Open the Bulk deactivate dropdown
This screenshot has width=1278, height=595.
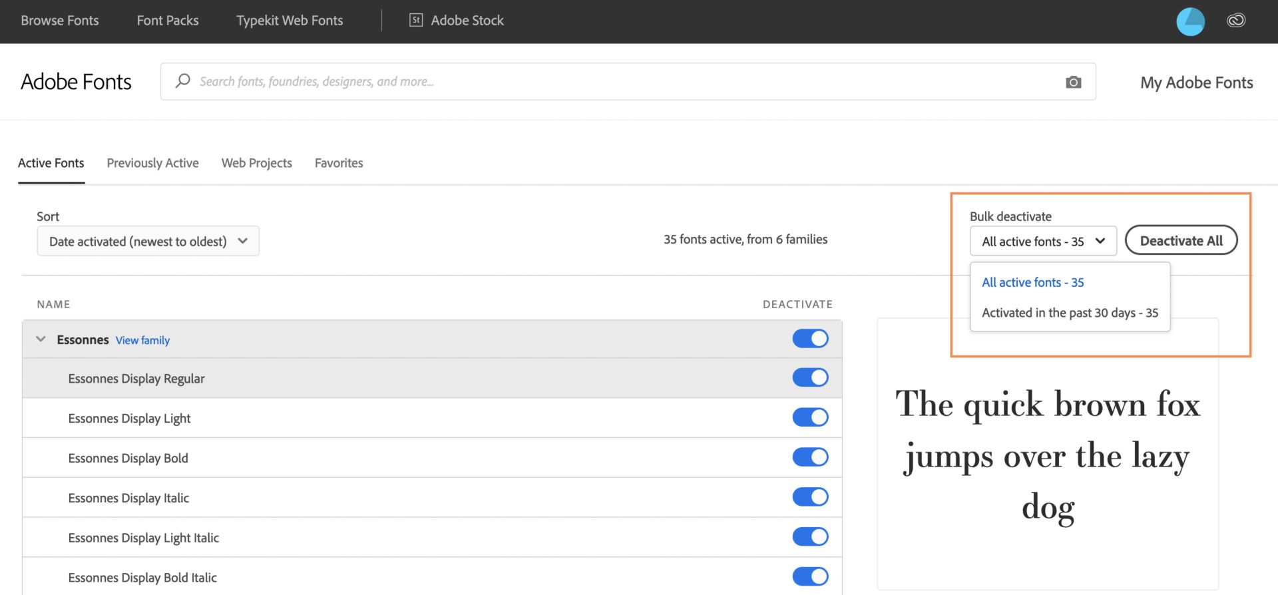(1042, 241)
